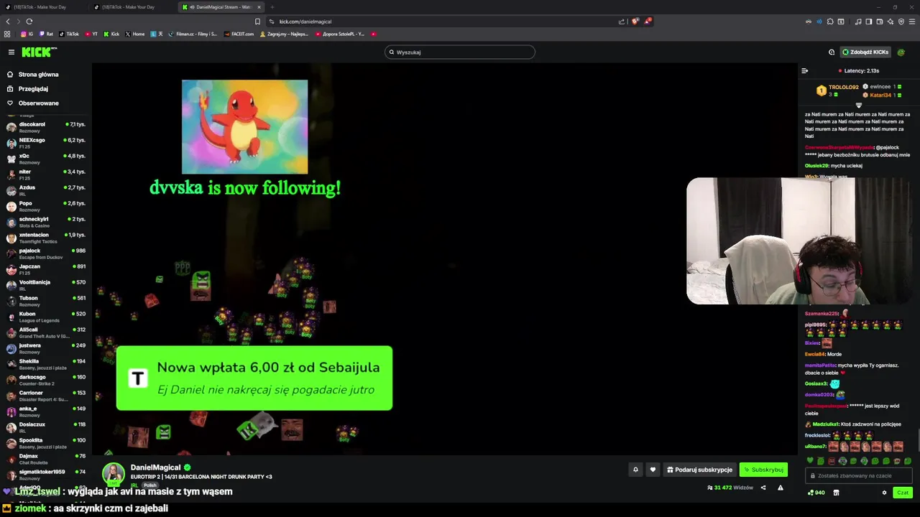Image resolution: width=920 pixels, height=517 pixels.
Task: Reload the page in browser
Action: [29, 22]
